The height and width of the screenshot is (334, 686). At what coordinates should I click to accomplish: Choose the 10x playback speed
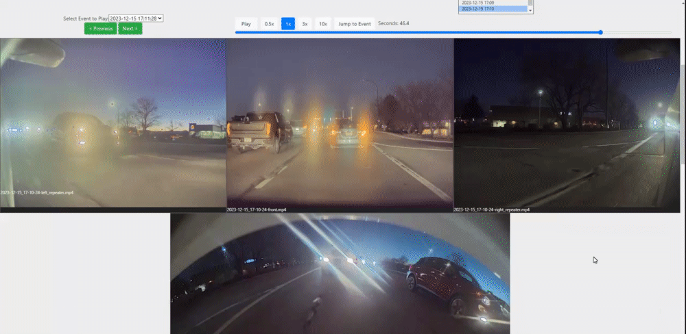(x=323, y=24)
